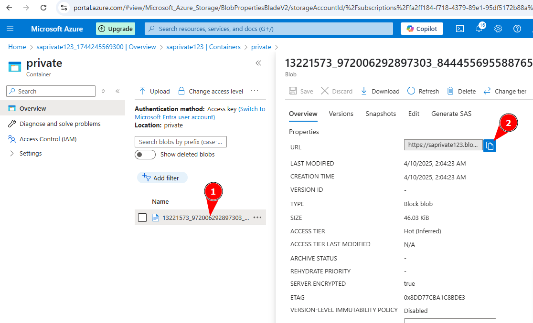Click the Save button in blob toolbar

click(x=301, y=91)
